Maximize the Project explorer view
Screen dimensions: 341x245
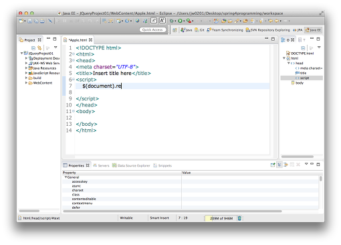[55, 39]
